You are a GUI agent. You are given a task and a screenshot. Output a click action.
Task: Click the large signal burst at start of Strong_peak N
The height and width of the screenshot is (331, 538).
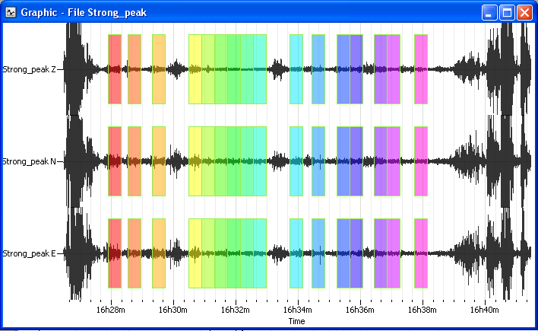78,161
